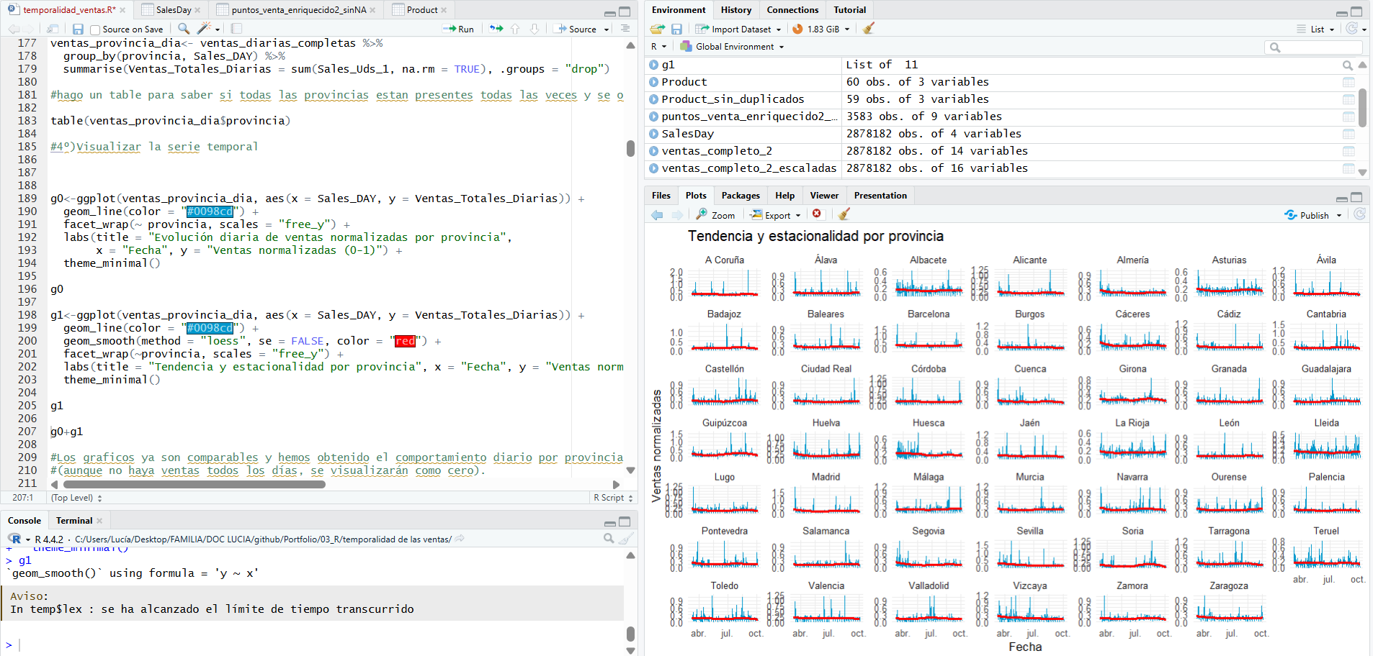Open the Export dropdown in Plots
This screenshot has width=1373, height=656.
point(777,215)
